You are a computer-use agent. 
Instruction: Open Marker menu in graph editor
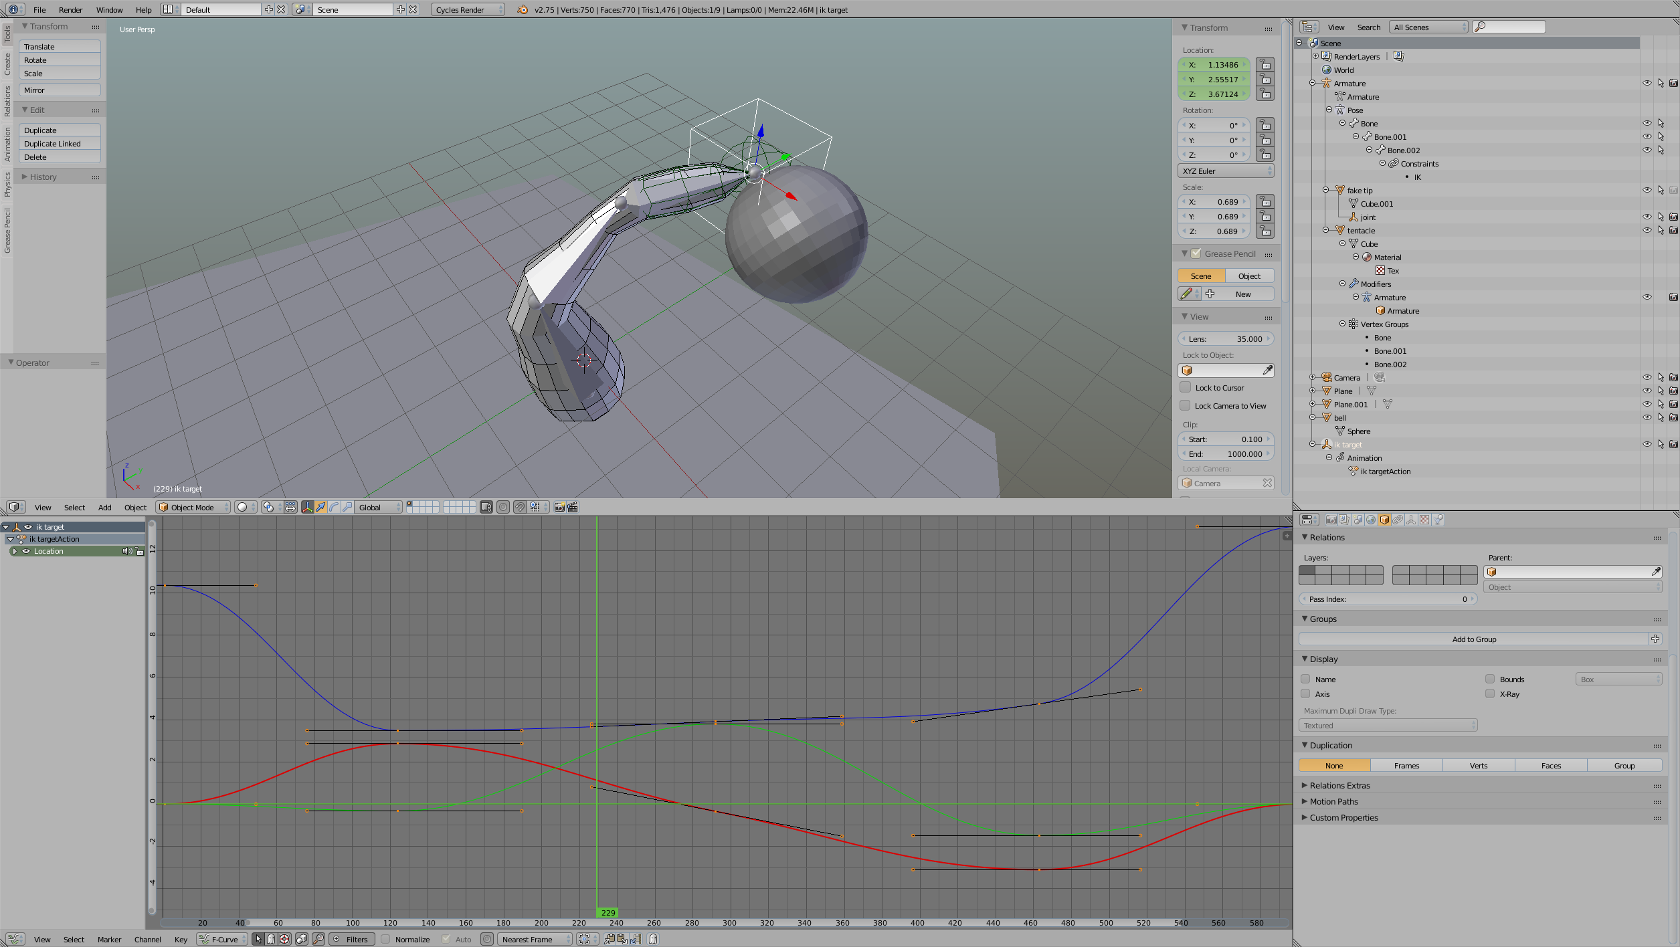(109, 939)
